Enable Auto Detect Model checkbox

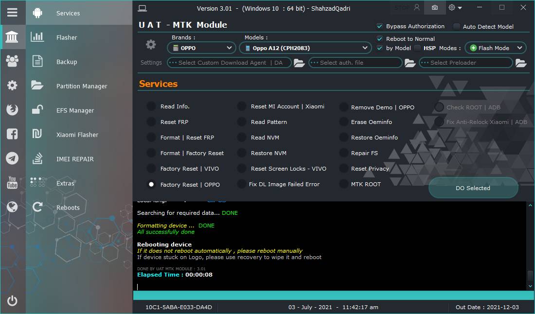(x=457, y=27)
